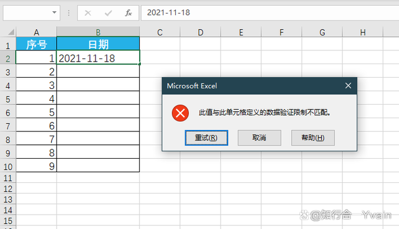This screenshot has height=229, width=399.
Task: Click the 重试(R) retry button
Action: click(x=206, y=138)
